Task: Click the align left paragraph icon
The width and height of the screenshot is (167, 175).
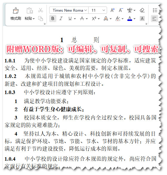Action: (154, 19)
